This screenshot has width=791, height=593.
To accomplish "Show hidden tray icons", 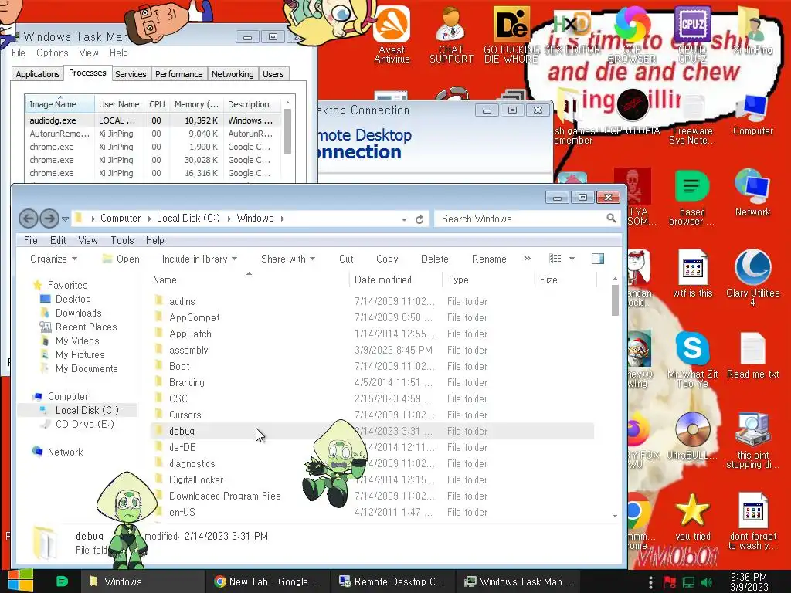I will [x=650, y=582].
